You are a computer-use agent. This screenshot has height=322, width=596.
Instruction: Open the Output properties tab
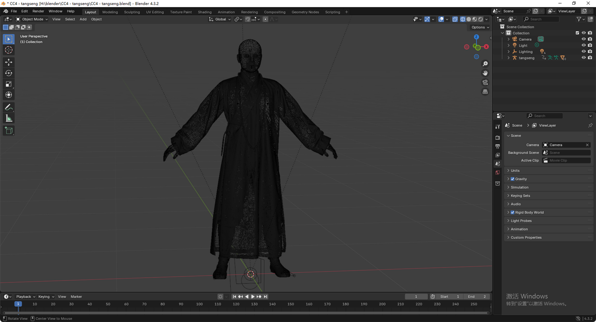tap(497, 146)
